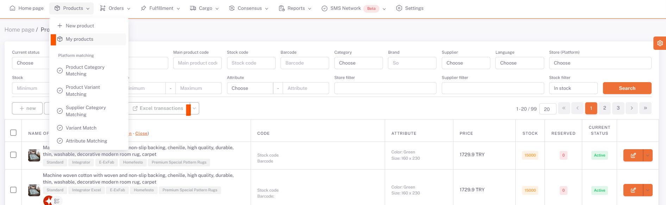Screen dimensions: 666x205
Task: Open the Category Choose dropdown
Action: pyautogui.click(x=358, y=63)
